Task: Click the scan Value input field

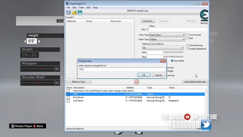Action: (x=178, y=29)
